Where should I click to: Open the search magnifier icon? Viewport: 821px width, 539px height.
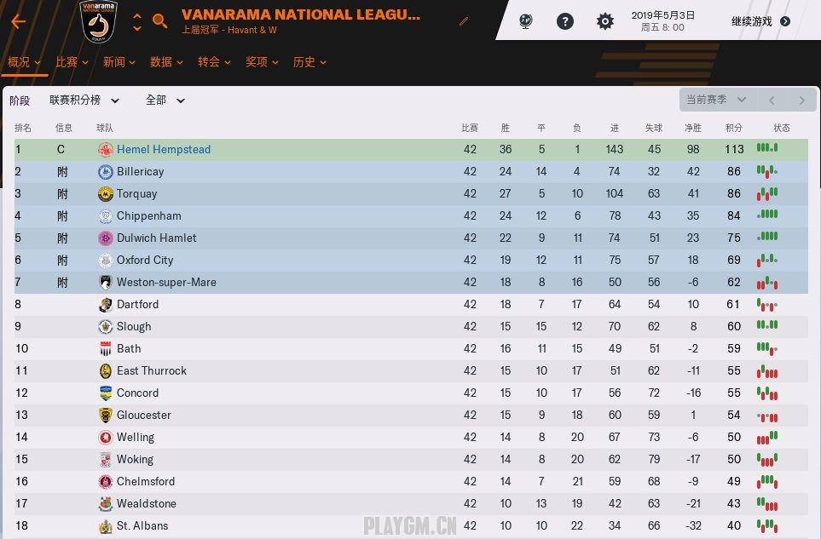point(159,21)
